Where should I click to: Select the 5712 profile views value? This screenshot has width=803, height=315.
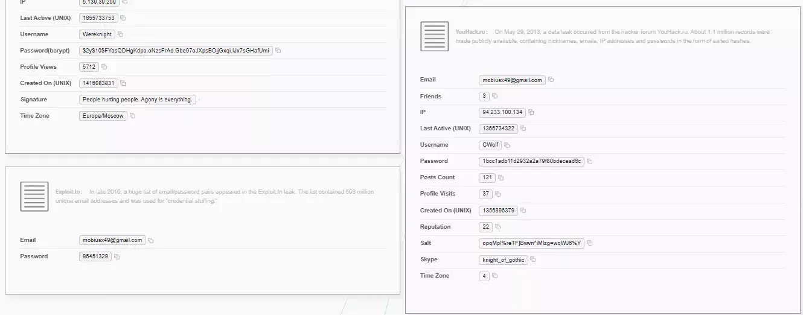(89, 67)
